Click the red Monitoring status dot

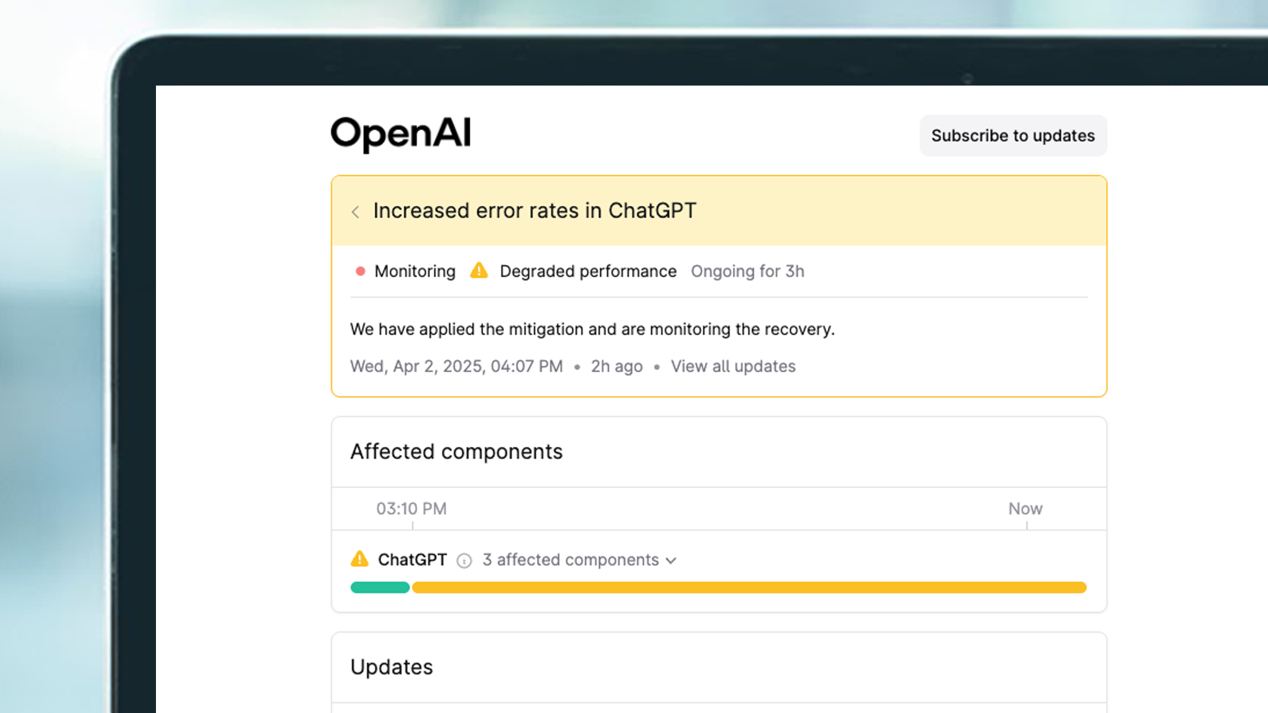(x=360, y=271)
